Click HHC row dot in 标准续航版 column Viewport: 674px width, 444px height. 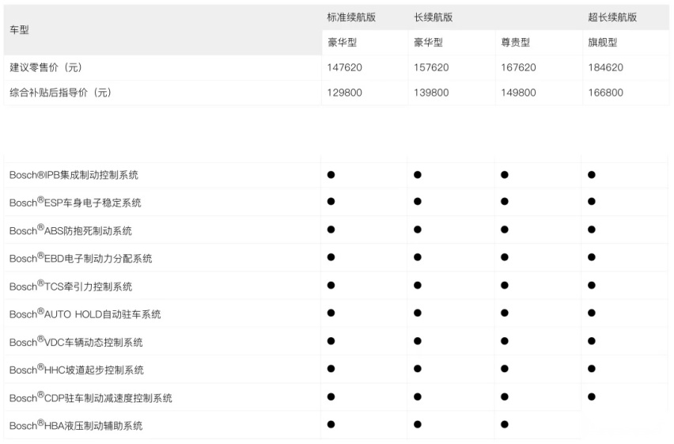331,368
